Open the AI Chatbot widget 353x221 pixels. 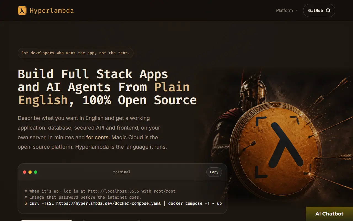coord(329,214)
